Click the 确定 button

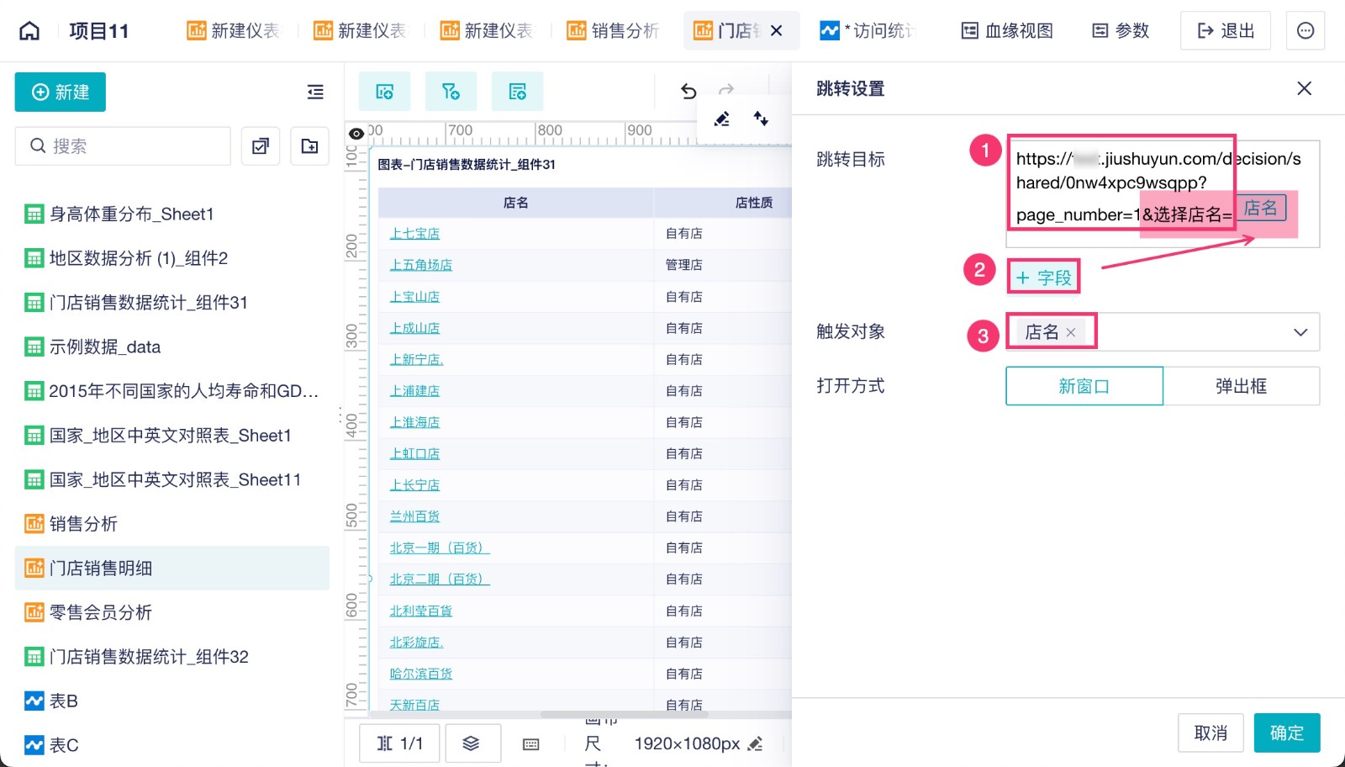tap(1287, 733)
